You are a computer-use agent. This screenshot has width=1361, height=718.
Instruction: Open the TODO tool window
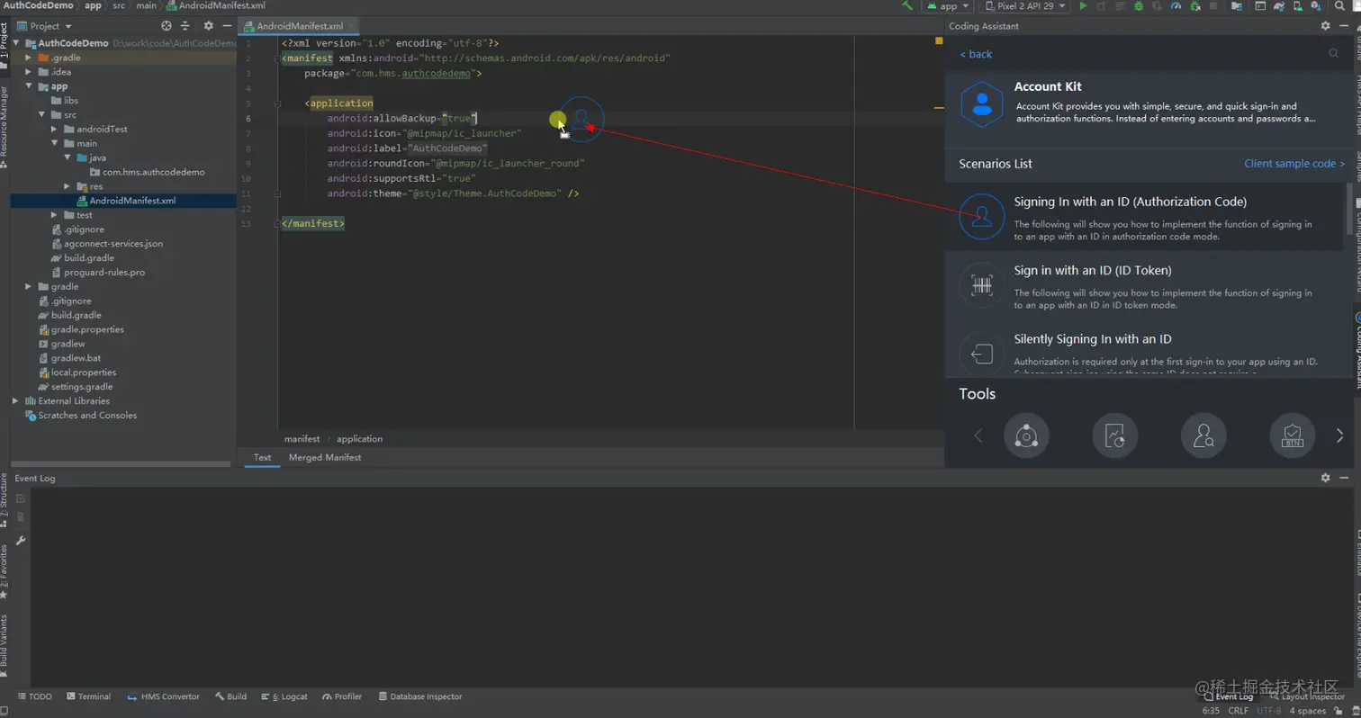pyautogui.click(x=35, y=696)
